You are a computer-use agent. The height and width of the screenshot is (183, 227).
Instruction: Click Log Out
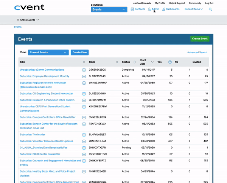pos(209,3)
